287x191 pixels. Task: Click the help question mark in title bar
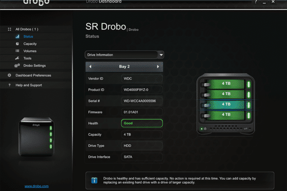(256, 2)
